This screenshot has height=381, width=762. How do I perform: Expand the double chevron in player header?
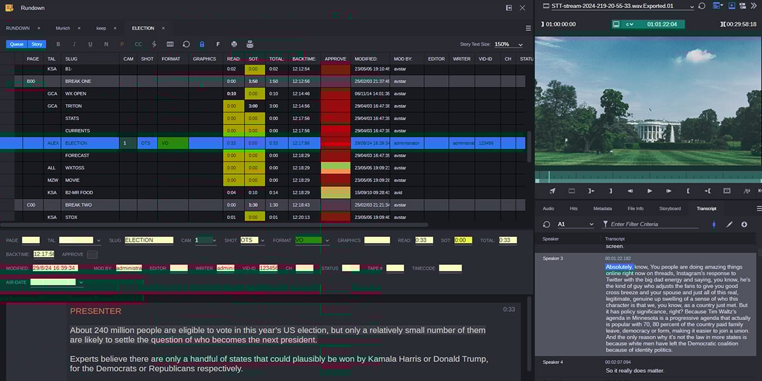pyautogui.click(x=755, y=6)
